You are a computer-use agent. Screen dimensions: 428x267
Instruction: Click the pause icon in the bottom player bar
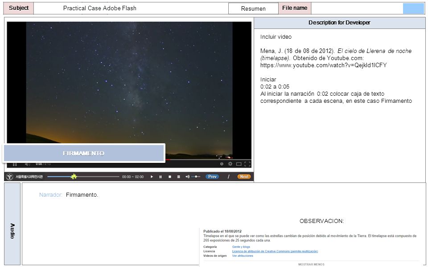(160, 177)
